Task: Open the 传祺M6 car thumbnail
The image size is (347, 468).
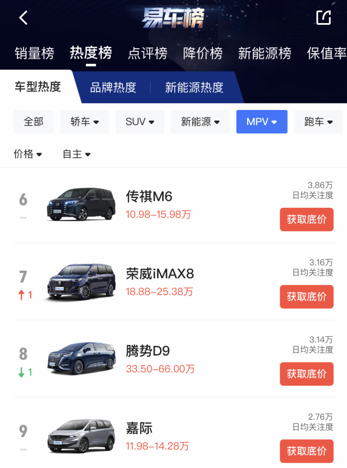Action: tap(81, 205)
